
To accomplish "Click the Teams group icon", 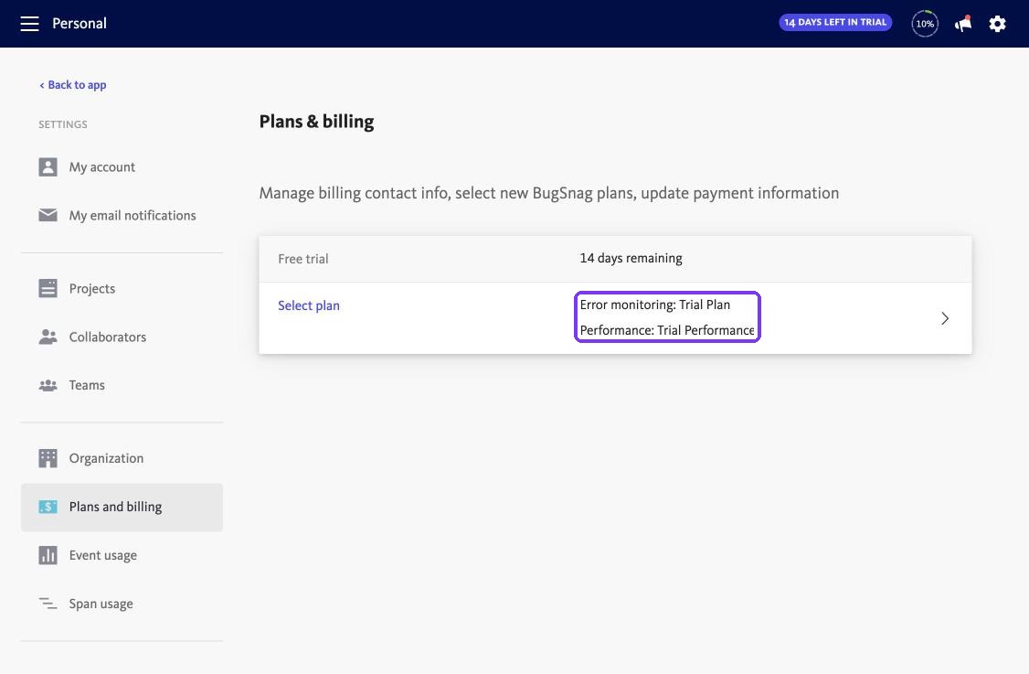I will (x=48, y=385).
